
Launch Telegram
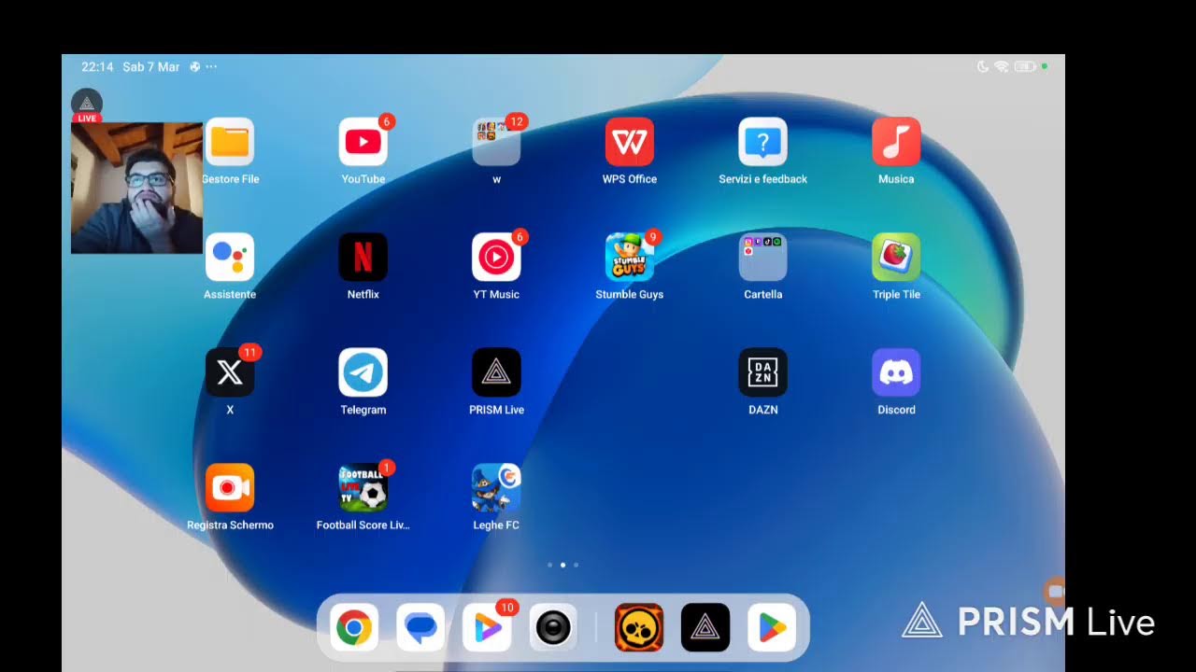[363, 372]
